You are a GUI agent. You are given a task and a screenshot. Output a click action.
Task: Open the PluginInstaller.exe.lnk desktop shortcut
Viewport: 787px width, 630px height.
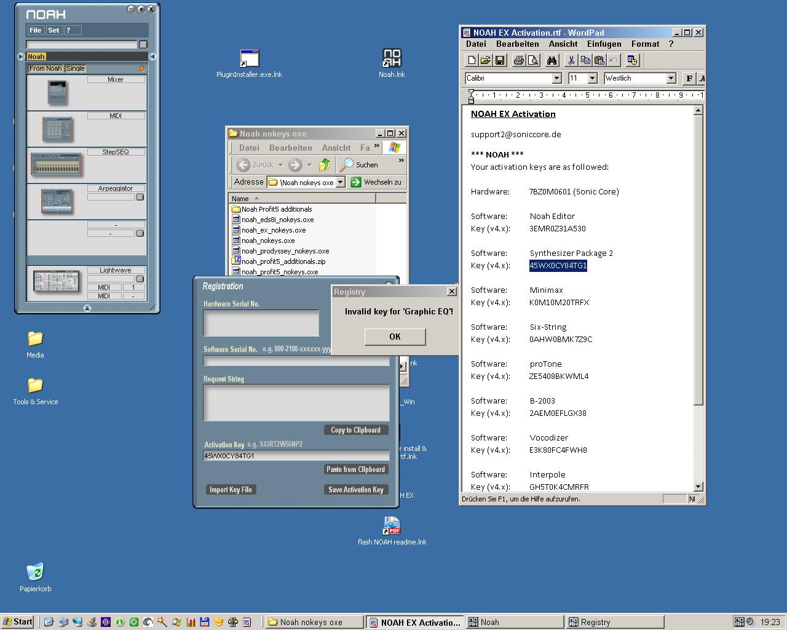(249, 64)
